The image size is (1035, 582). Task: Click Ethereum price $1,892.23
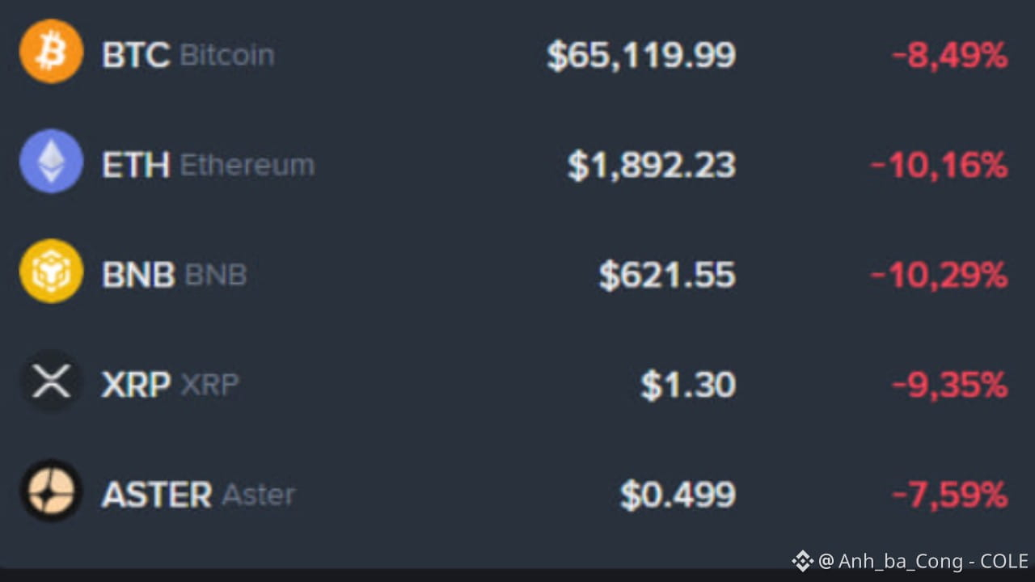click(x=652, y=165)
